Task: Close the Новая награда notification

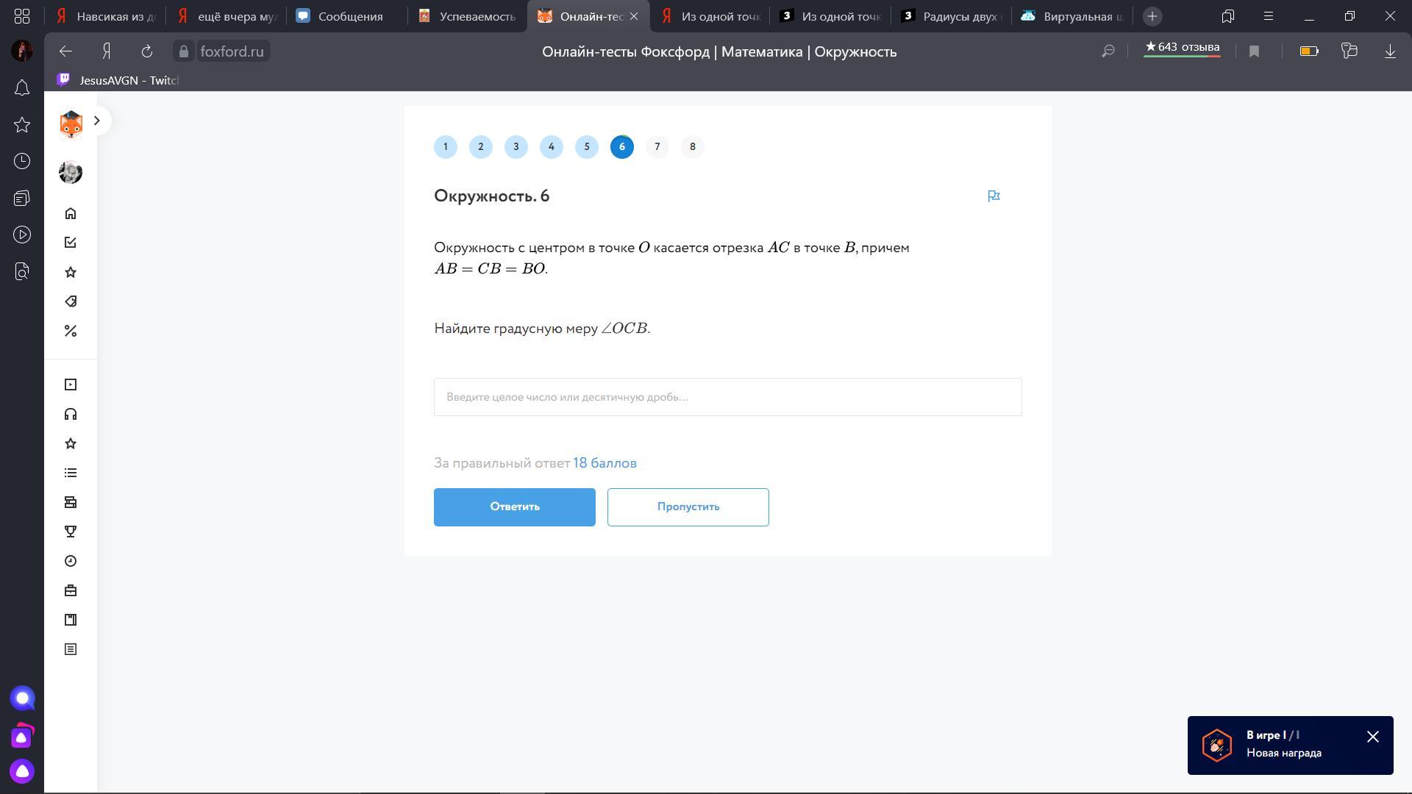Action: [1373, 737]
